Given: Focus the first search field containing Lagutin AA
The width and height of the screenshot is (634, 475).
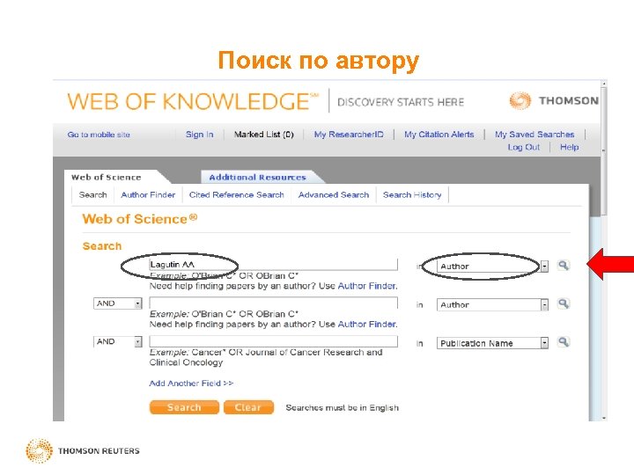Looking at the screenshot, I should pyautogui.click(x=273, y=264).
